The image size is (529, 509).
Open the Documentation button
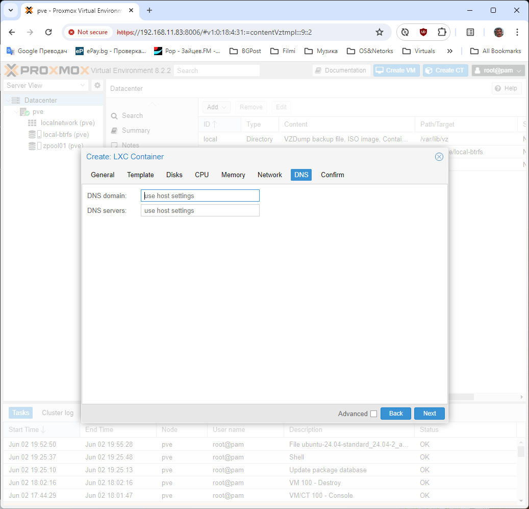click(x=341, y=70)
